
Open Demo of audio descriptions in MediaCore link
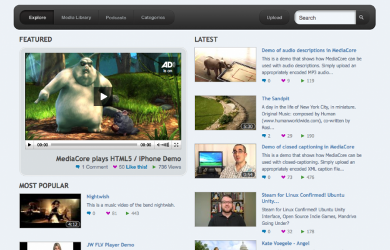click(309, 50)
